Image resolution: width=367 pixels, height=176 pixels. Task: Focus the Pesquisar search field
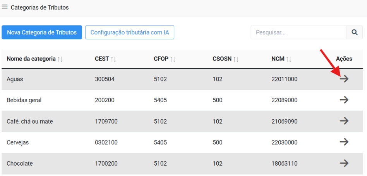click(x=298, y=32)
